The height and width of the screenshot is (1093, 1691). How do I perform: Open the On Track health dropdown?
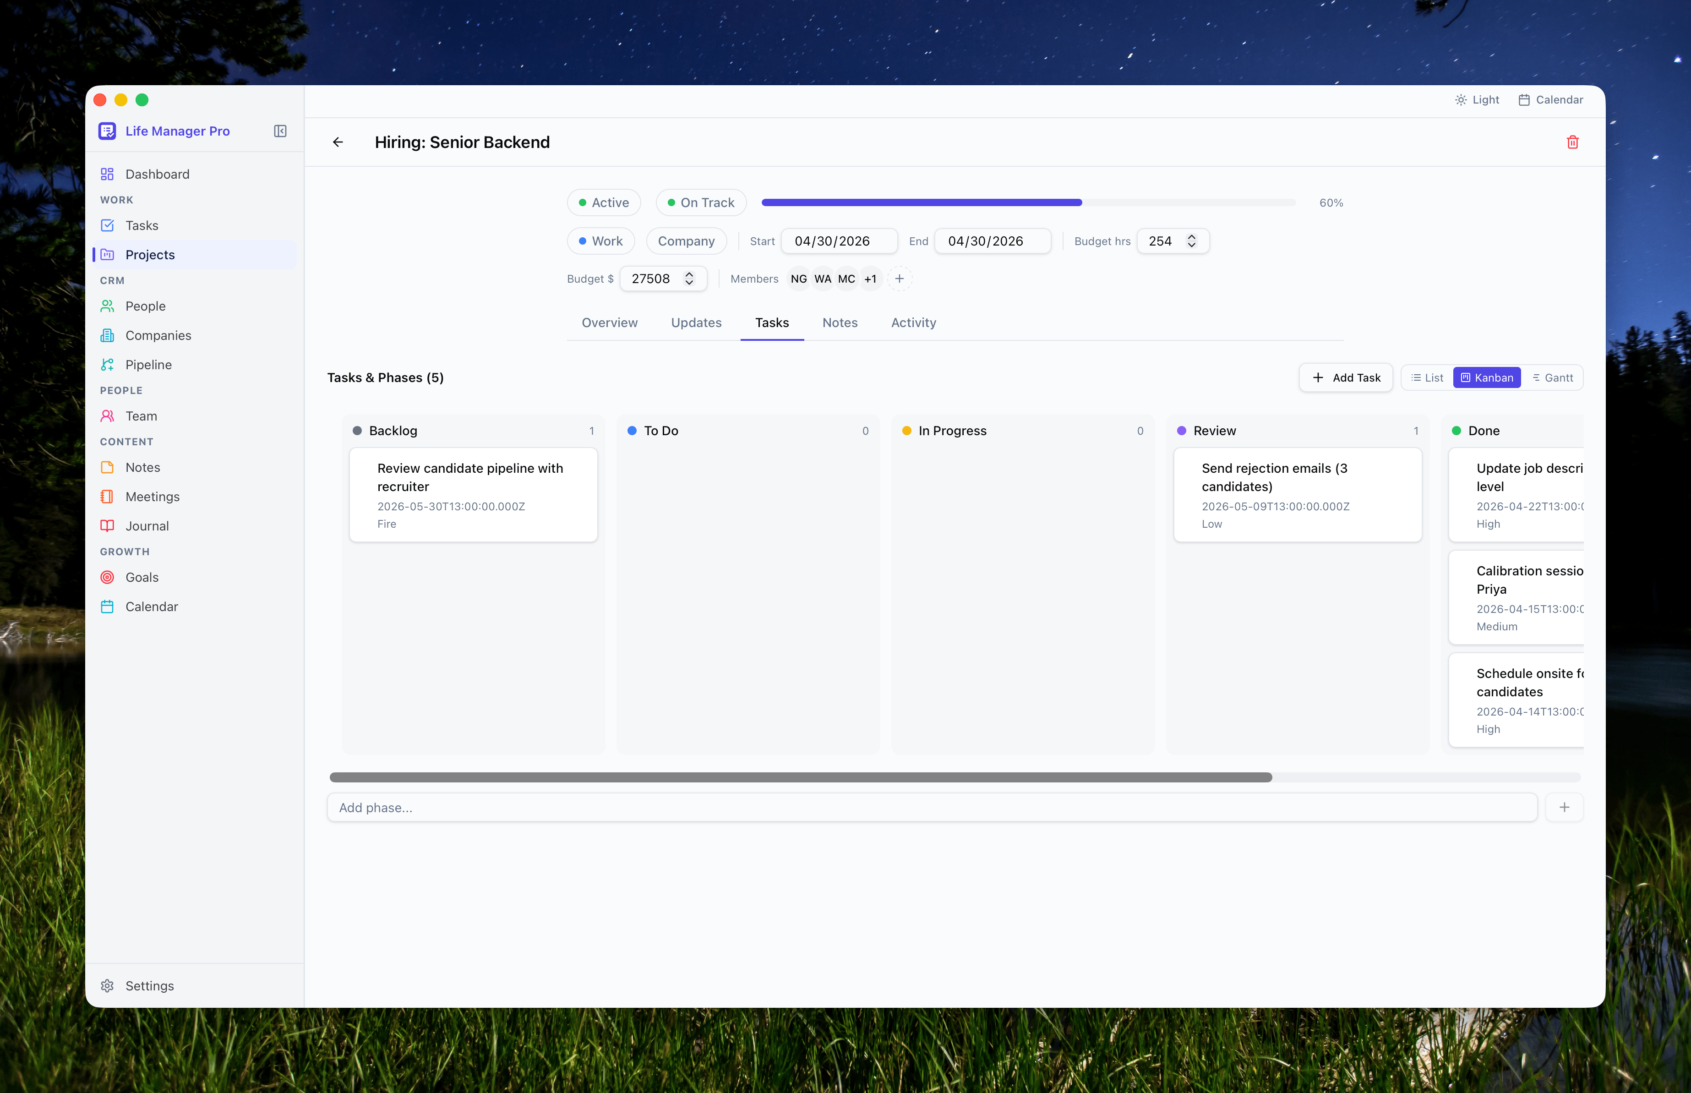(x=701, y=203)
